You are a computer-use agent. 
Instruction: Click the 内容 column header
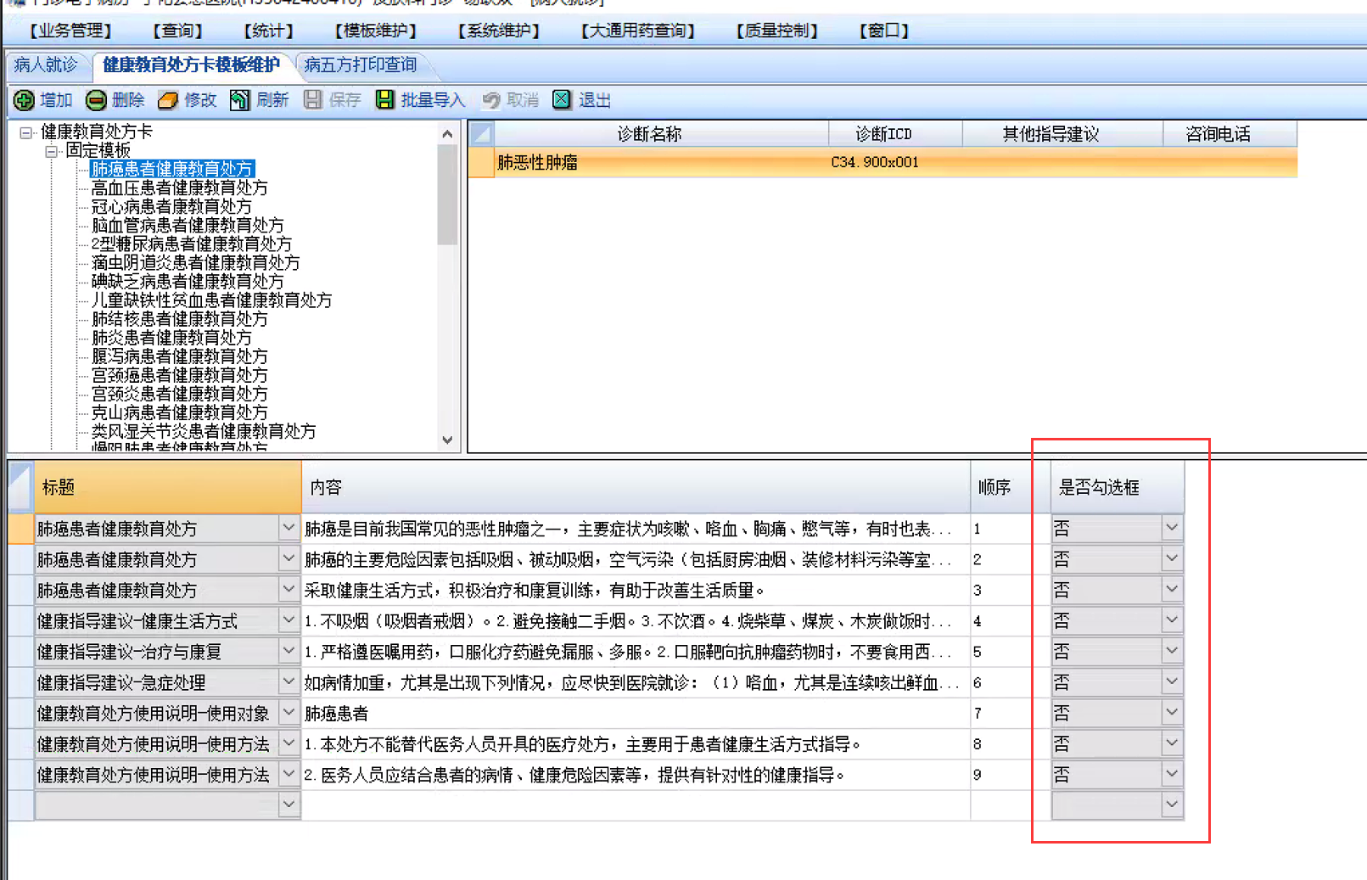[636, 487]
